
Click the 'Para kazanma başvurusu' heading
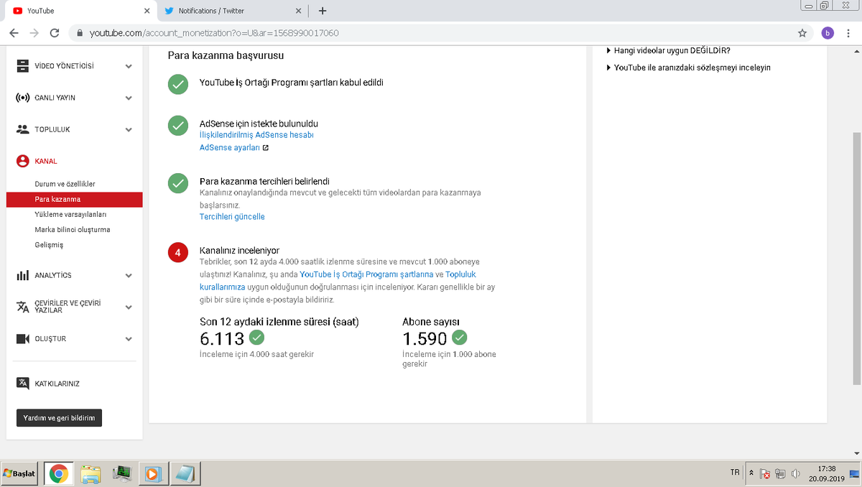226,55
